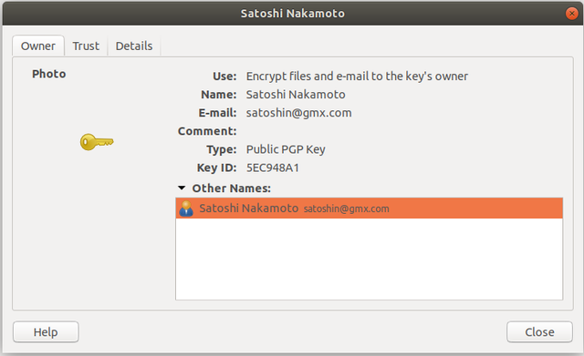Click the golden key photo icon

[x=97, y=142]
